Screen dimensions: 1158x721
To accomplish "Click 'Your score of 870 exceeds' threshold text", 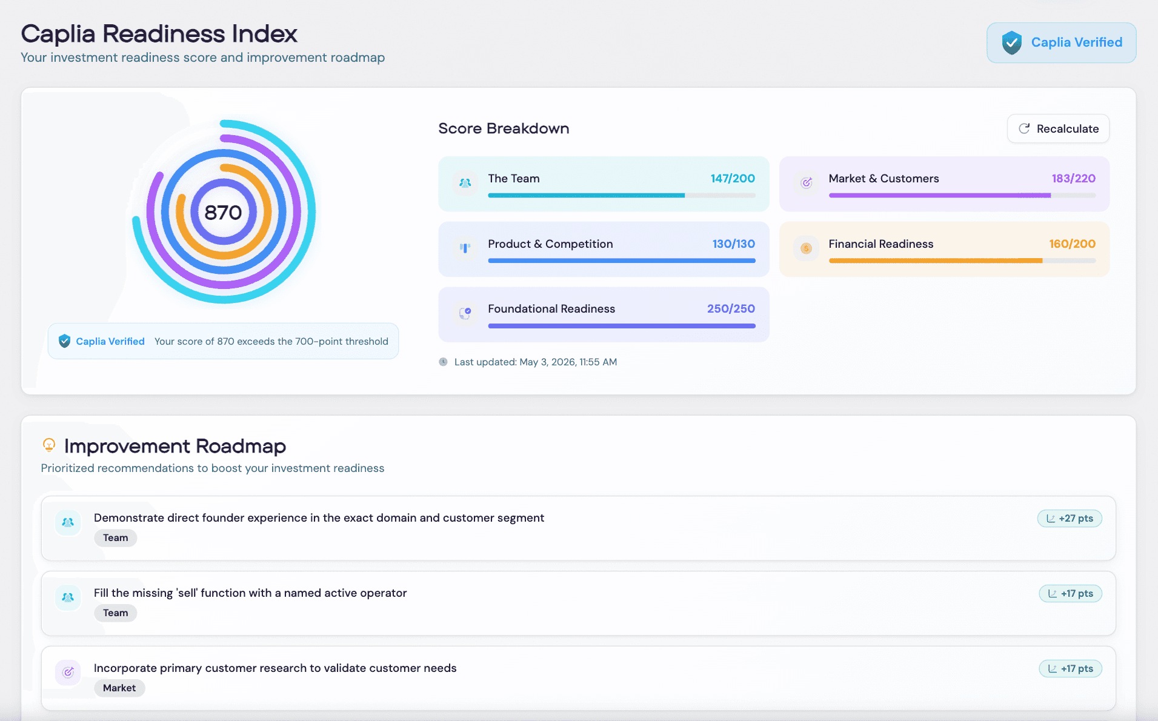I will click(271, 342).
